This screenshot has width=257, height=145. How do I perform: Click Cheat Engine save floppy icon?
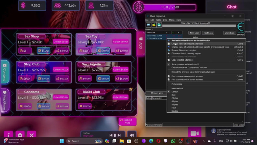click(159, 25)
